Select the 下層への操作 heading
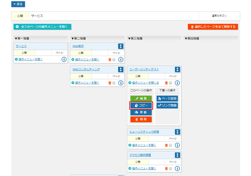 (167, 91)
